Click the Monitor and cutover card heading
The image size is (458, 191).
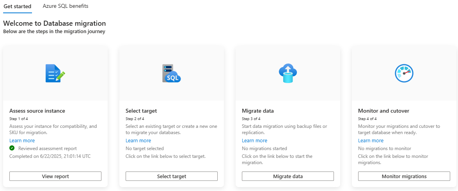pyautogui.click(x=383, y=111)
